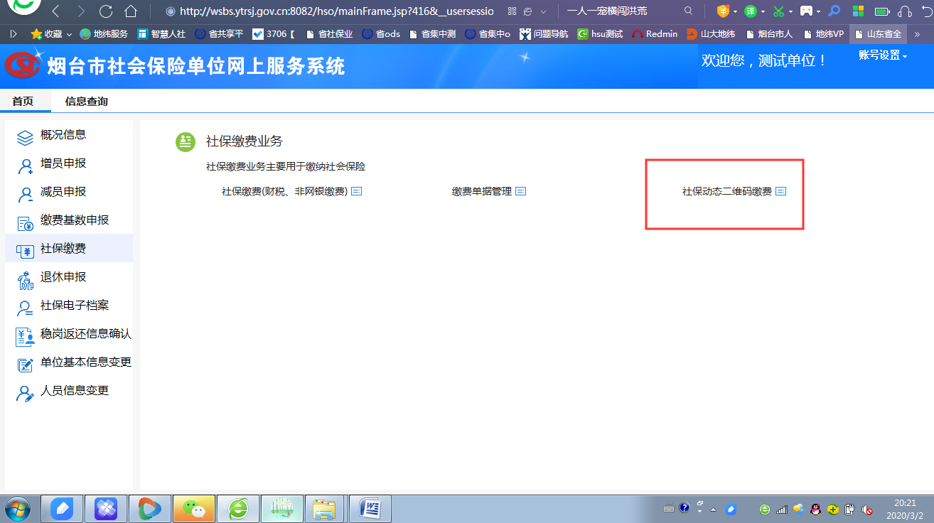Open the 山大地纬 bookmark
934x523 pixels.
coord(711,34)
